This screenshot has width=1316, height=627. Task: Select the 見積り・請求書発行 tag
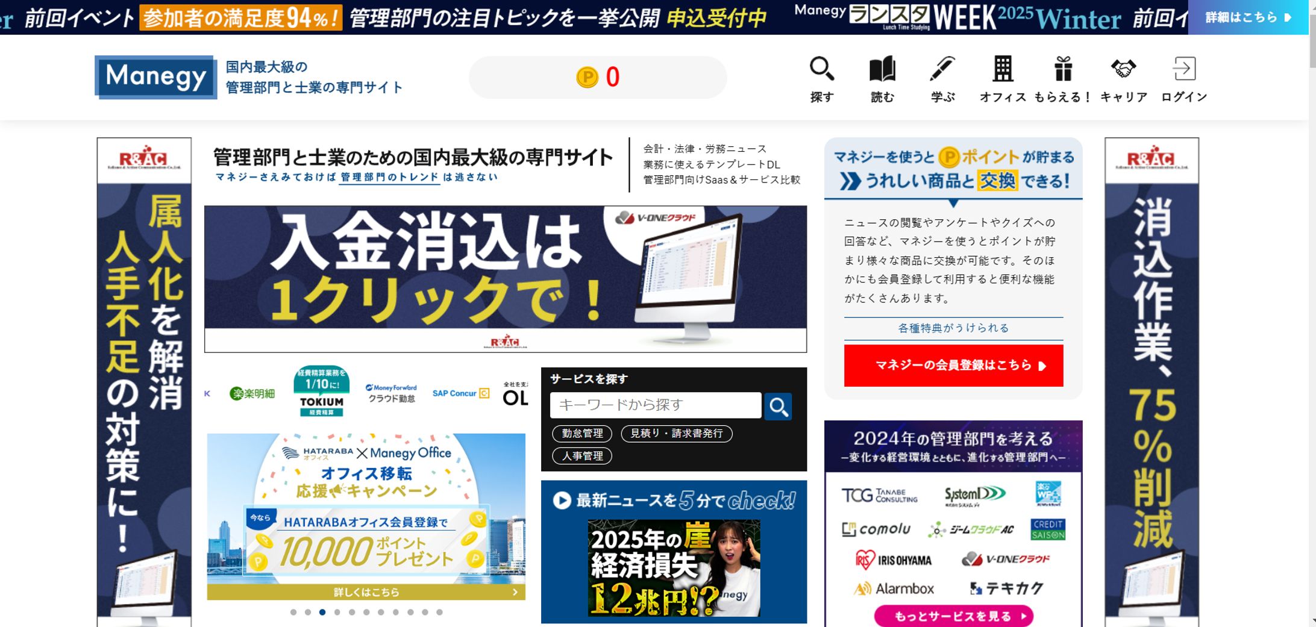tap(677, 434)
